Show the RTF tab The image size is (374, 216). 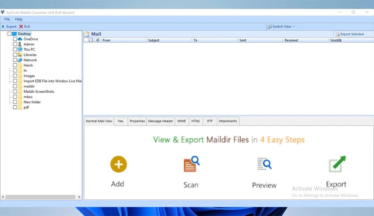(210, 121)
